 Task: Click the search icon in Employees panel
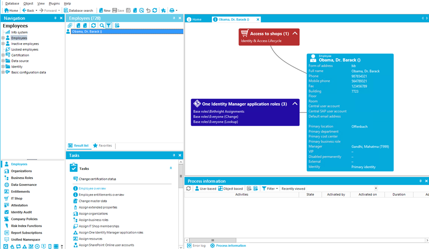tap(102, 26)
